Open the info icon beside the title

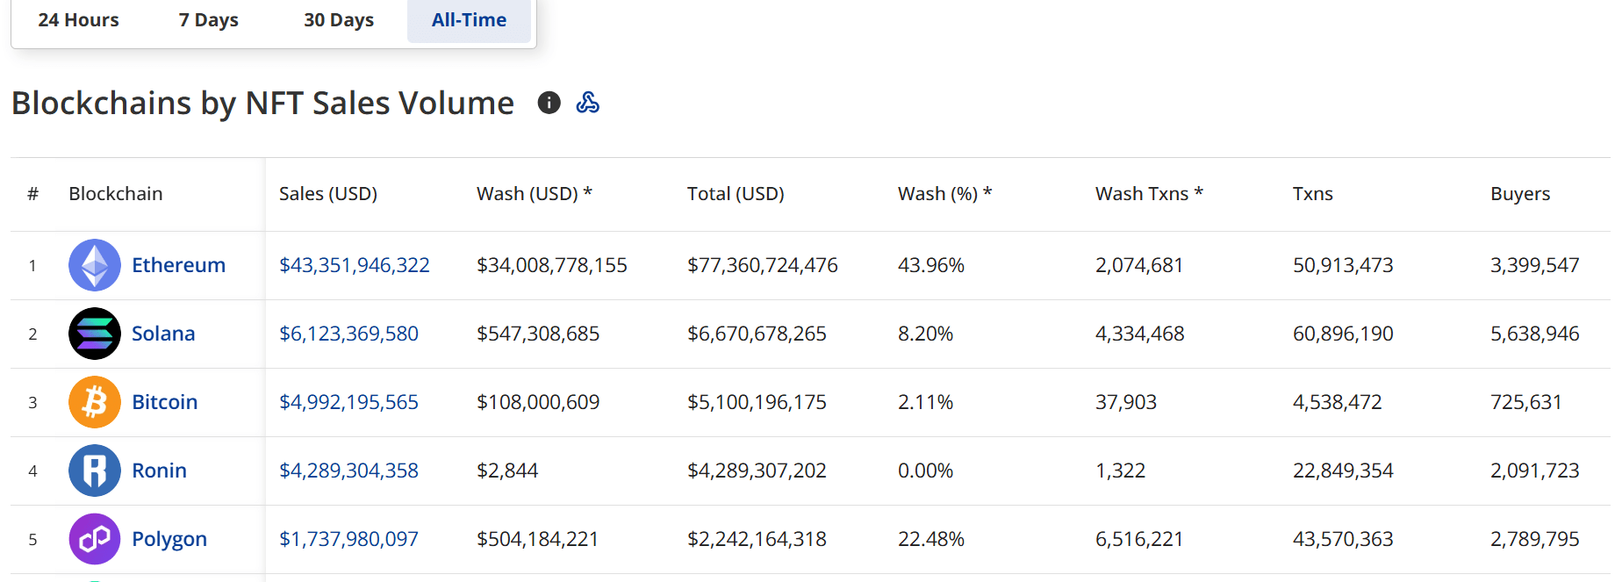(x=549, y=103)
